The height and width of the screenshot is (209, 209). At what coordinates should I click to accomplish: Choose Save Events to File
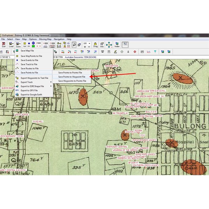pos(34,60)
